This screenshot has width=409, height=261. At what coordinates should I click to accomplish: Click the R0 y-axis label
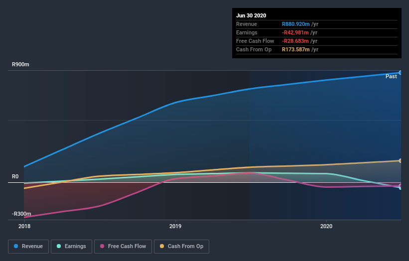(15, 176)
